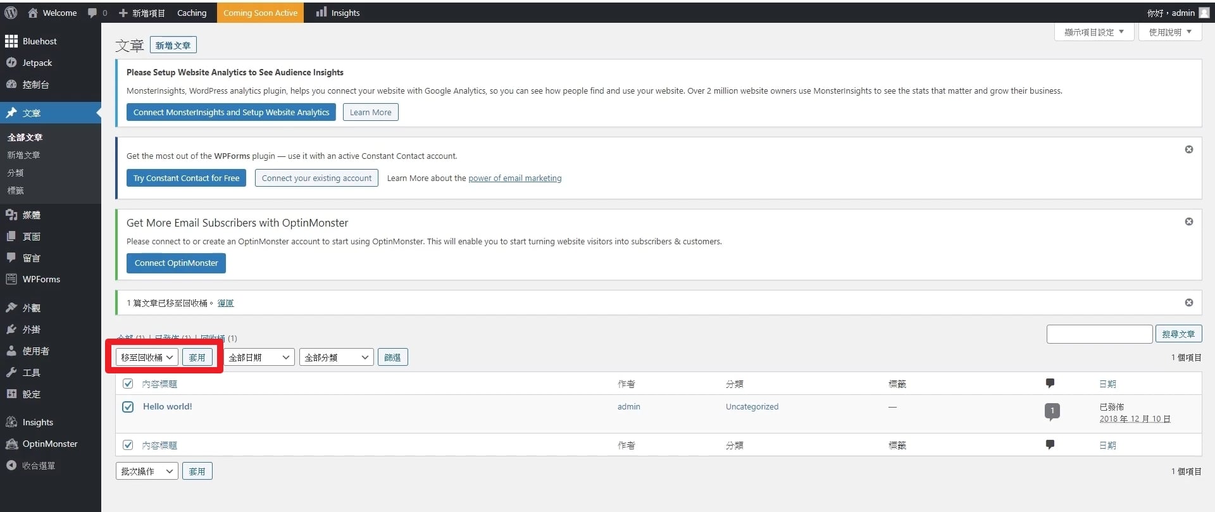Expand the 全部分類 category filter dropdown

(337, 358)
